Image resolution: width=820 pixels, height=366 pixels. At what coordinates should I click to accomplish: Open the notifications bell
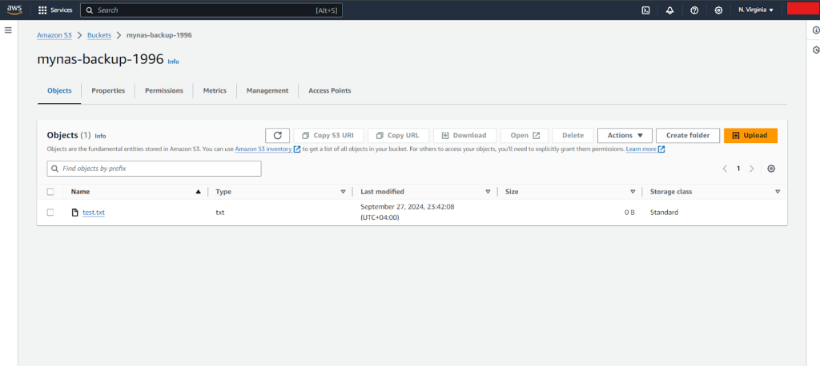click(x=669, y=10)
